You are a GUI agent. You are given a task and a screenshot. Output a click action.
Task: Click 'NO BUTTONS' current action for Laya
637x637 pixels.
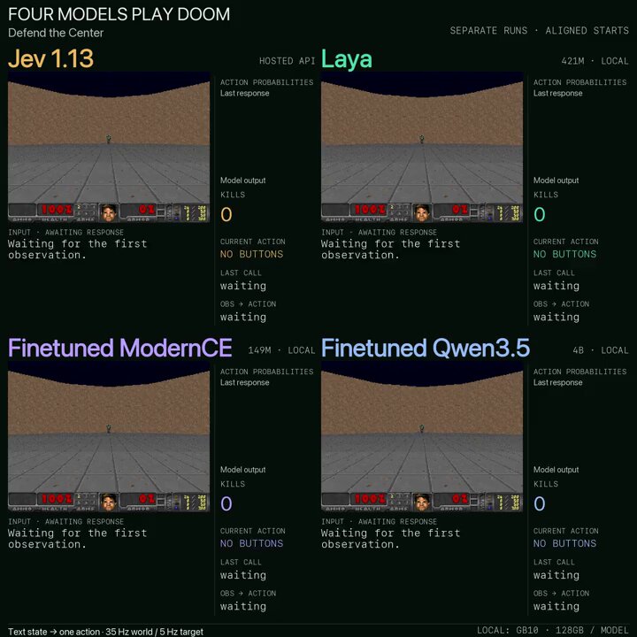coord(565,254)
